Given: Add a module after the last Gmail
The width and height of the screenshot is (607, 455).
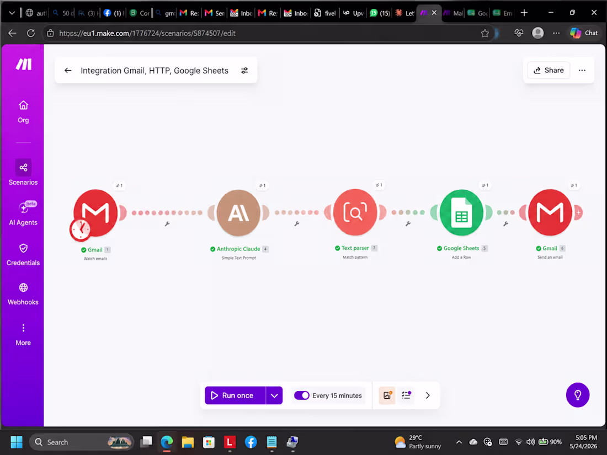Looking at the screenshot, I should (578, 212).
